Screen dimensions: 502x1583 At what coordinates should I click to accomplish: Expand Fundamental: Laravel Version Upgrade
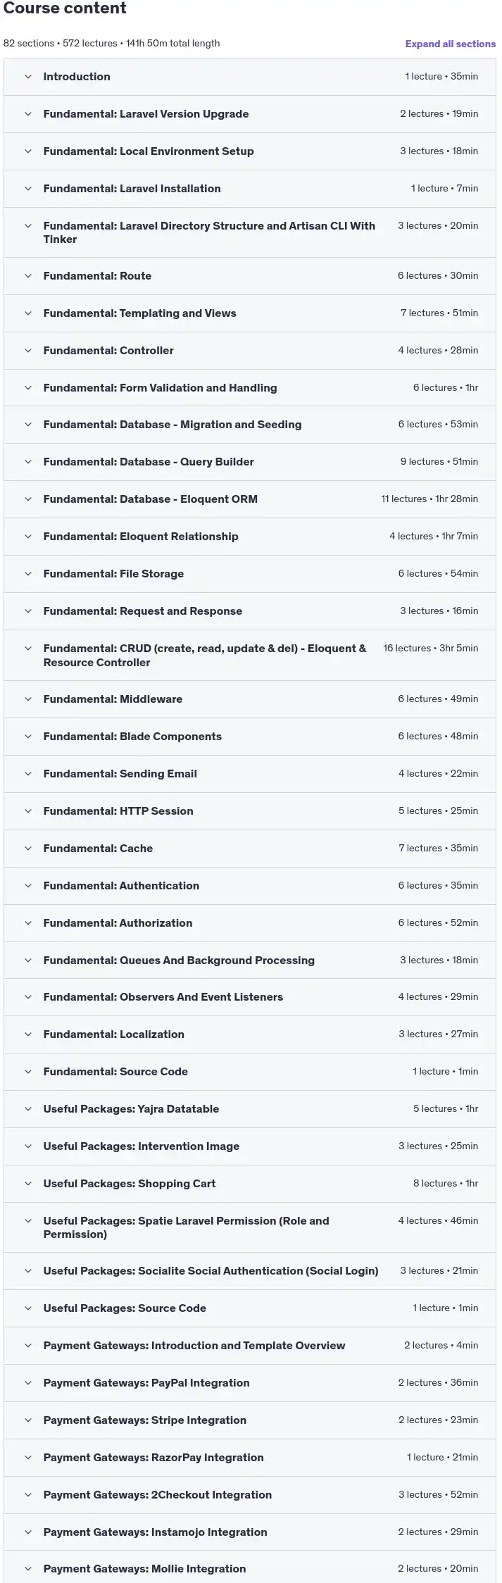(250, 114)
